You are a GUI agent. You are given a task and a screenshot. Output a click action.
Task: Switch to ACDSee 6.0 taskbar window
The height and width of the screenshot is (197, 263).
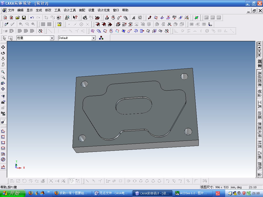tap(192, 193)
